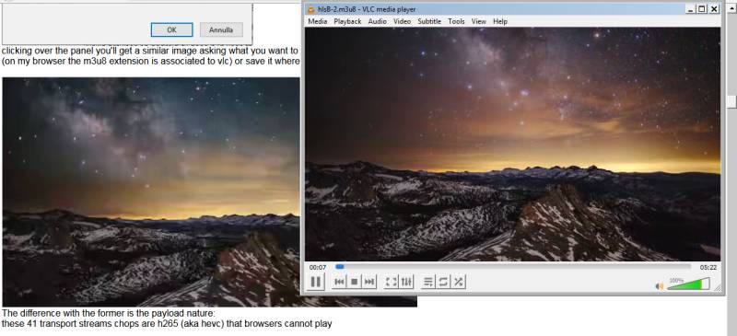Show extended settings equalizer panel
The width and height of the screenshot is (737, 336).
click(x=406, y=282)
